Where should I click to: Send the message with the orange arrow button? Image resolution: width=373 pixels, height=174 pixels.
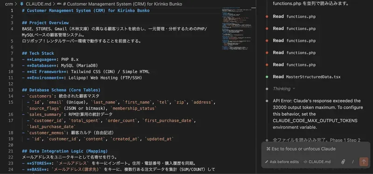tap(364, 161)
